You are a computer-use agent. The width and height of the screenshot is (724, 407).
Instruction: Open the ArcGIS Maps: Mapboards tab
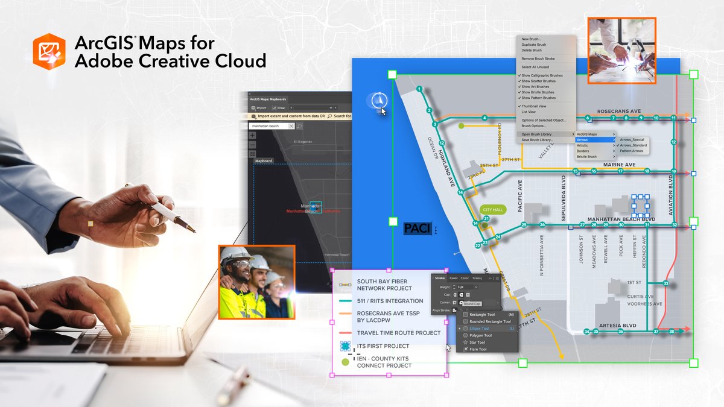pos(268,99)
